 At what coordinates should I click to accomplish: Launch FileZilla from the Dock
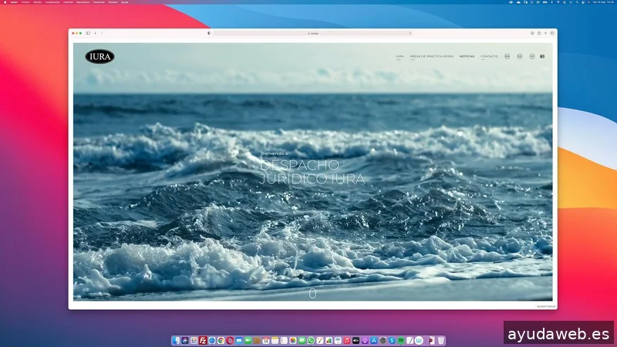(x=203, y=340)
